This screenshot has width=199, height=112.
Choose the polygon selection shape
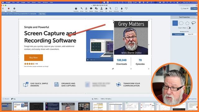[187, 23]
